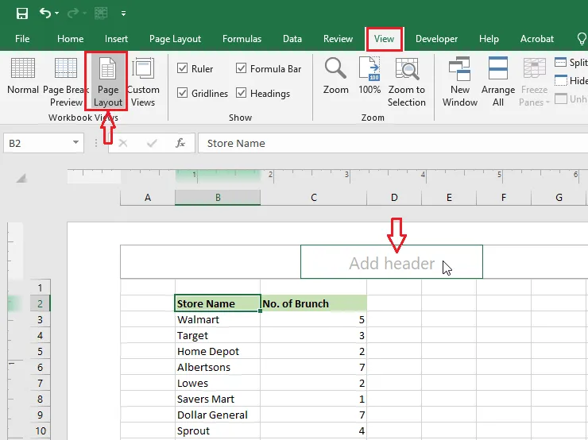Viewport: 588px width, 440px height.
Task: Toggle the Headings checkbox
Action: point(241,93)
